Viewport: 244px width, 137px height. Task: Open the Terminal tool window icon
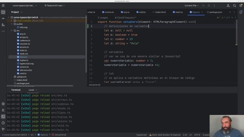pyautogui.click(x=3, y=116)
